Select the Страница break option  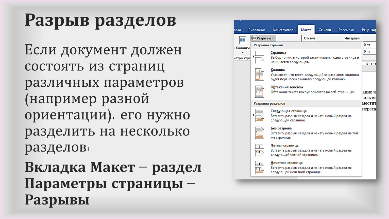pyautogui.click(x=306, y=57)
